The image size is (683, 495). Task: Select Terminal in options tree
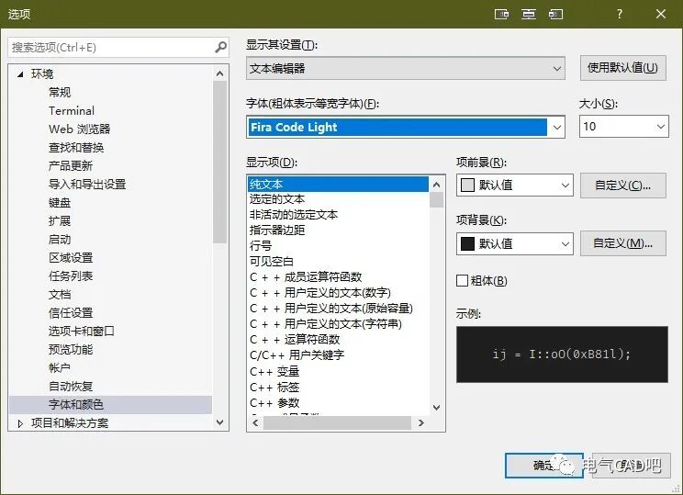point(72,111)
